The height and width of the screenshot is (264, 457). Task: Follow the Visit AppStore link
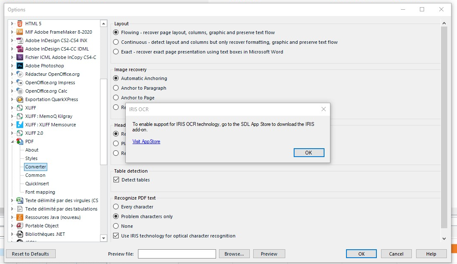click(146, 141)
